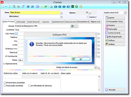This screenshot has width=131, height=97.
Task: Go to the next record arrow
Action: (x=64, y=7)
